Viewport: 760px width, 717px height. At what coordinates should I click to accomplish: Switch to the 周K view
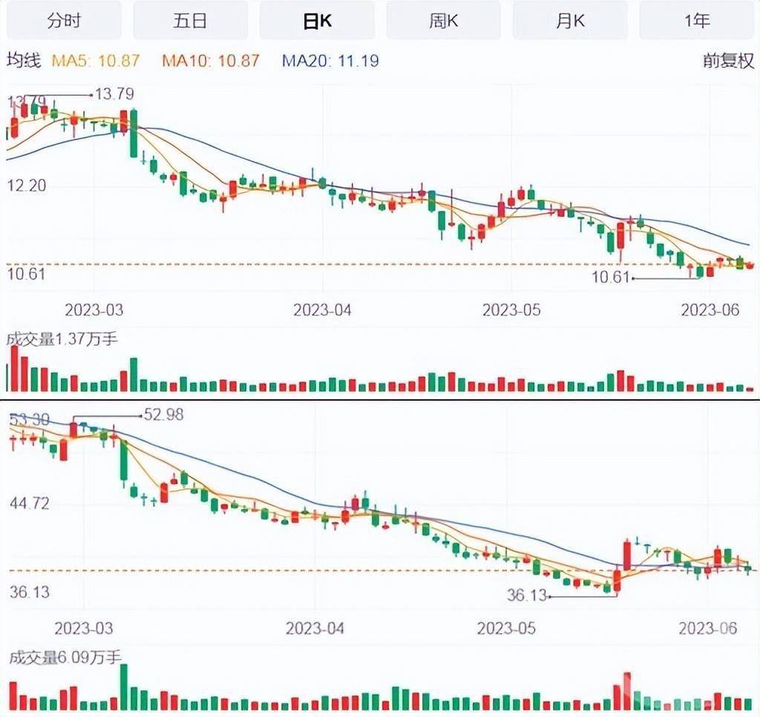tap(444, 21)
